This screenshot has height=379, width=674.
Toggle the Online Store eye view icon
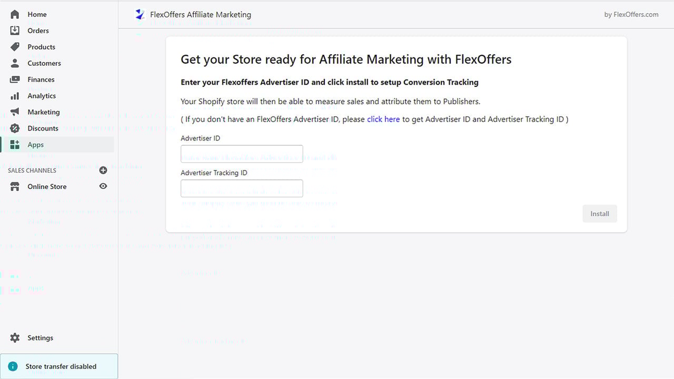[x=103, y=186]
